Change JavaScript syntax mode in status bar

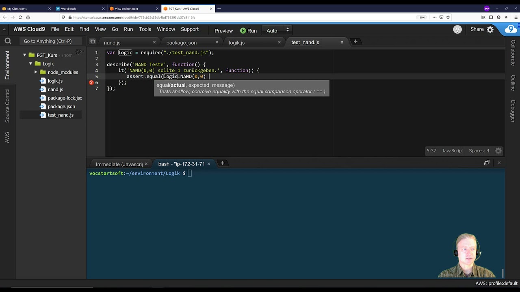(452, 150)
